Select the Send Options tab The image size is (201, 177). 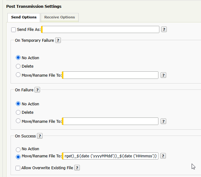click(24, 17)
